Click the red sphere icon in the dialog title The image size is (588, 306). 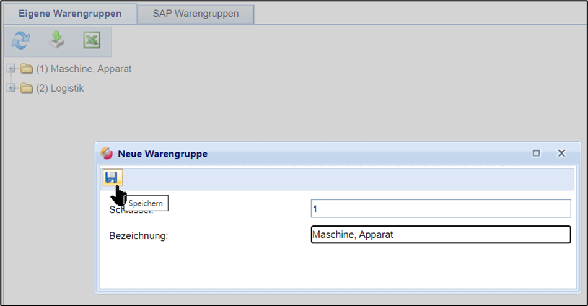(x=107, y=154)
